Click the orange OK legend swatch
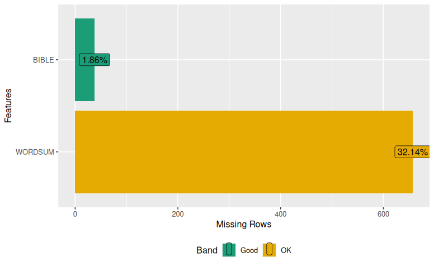434x266 pixels. point(269,250)
